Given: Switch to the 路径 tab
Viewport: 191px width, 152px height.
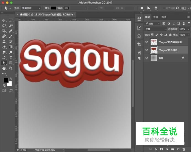Looking at the screenshot, I should point(164,17).
